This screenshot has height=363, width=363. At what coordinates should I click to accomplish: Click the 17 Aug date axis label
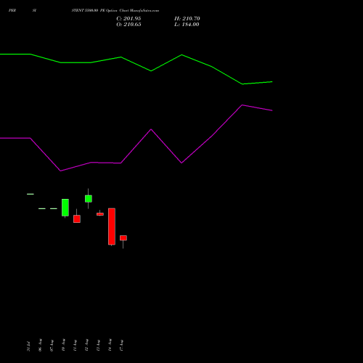121,346
